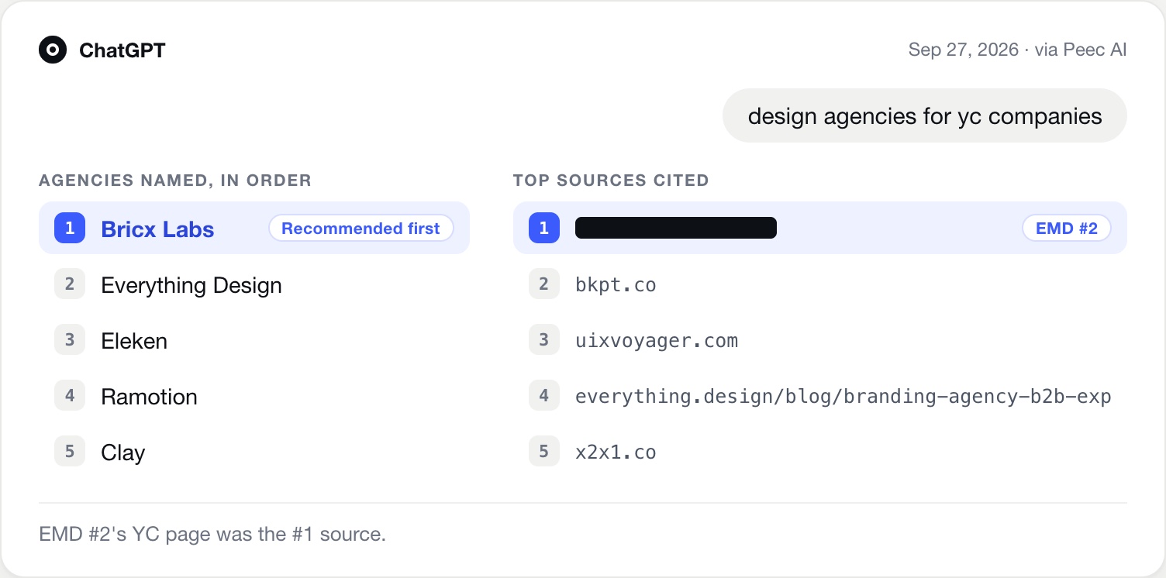
Task: Select the Ramotion agency
Action: [149, 397]
